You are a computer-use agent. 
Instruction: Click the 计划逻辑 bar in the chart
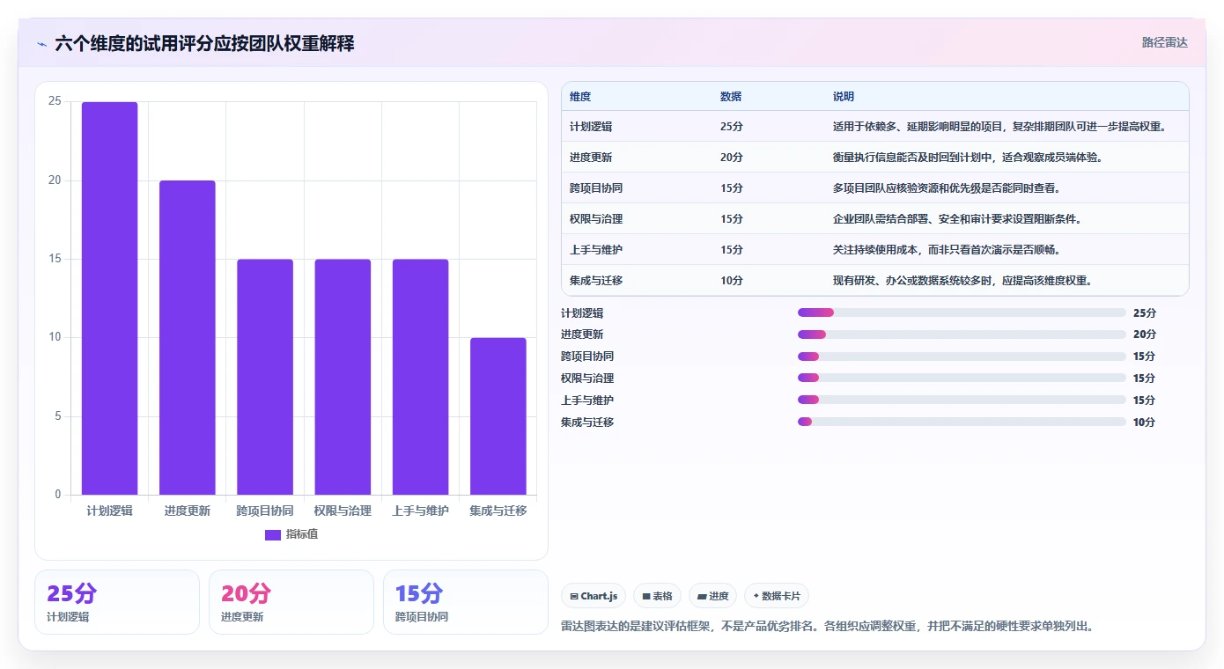[x=110, y=298]
